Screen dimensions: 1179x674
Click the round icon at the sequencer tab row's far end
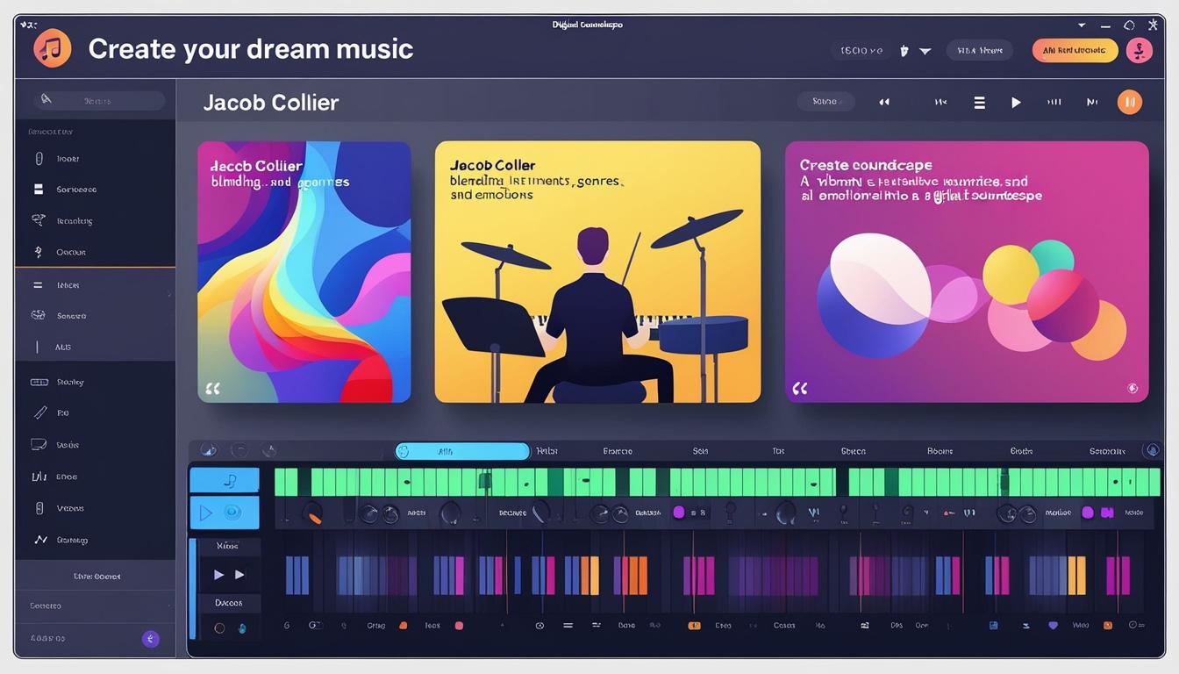(1152, 450)
